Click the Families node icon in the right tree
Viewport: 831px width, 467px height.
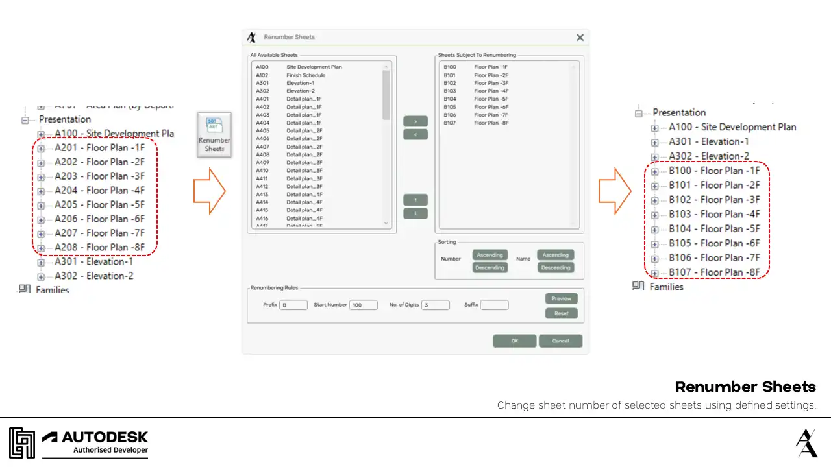pos(638,286)
